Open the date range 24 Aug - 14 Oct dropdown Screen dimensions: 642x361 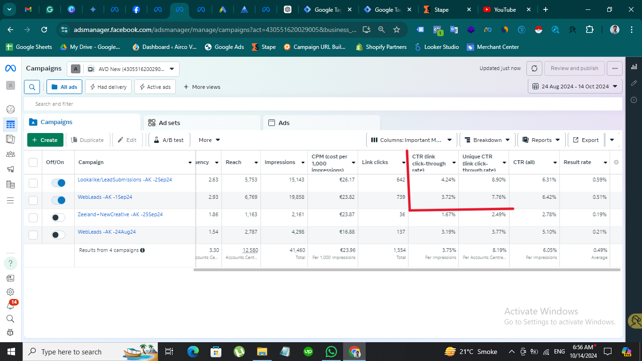[x=575, y=86]
